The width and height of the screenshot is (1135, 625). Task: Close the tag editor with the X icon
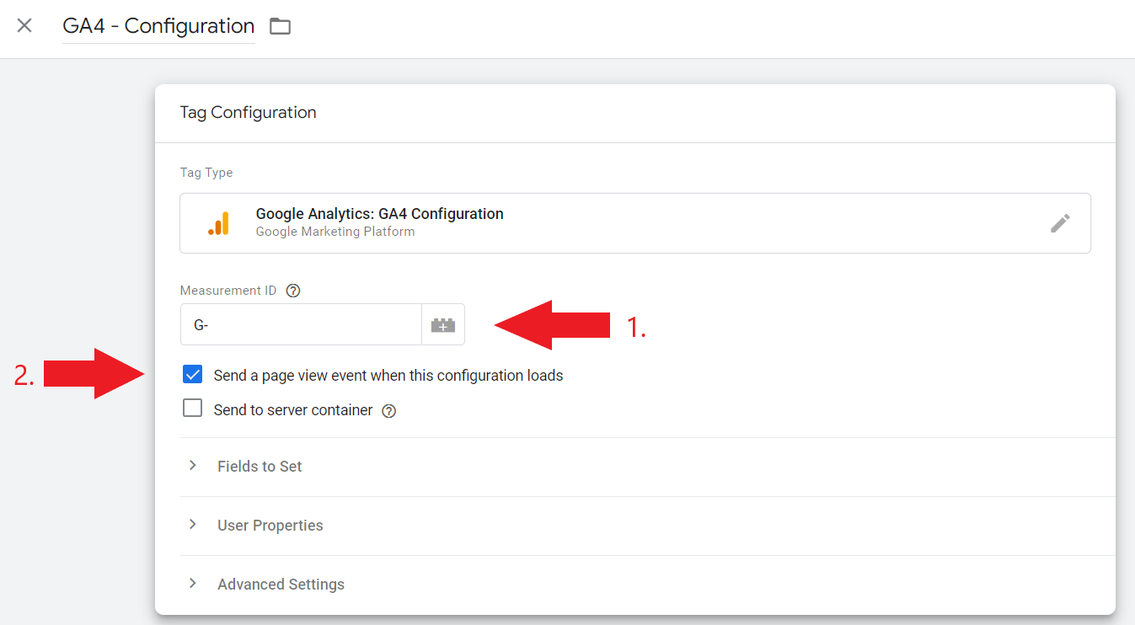click(24, 25)
